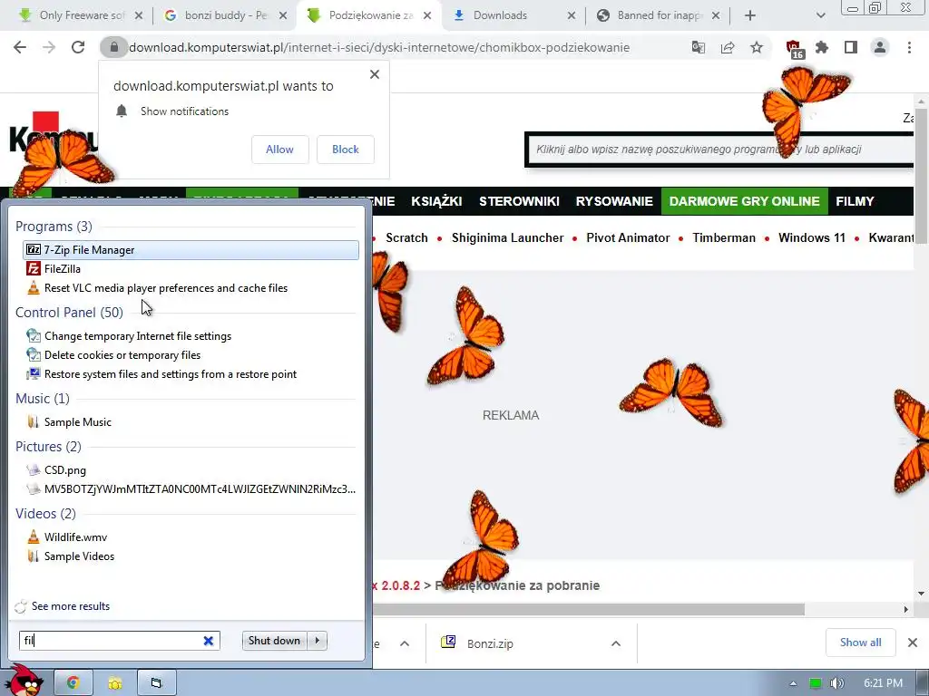This screenshot has width=929, height=696.
Task: Allow notifications from komputerswiat
Action: point(279,150)
